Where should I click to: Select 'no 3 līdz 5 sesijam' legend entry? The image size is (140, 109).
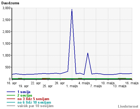click(33, 99)
